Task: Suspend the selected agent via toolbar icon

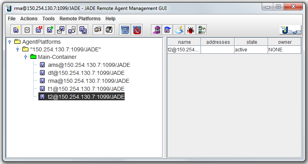Action: tap(38, 30)
